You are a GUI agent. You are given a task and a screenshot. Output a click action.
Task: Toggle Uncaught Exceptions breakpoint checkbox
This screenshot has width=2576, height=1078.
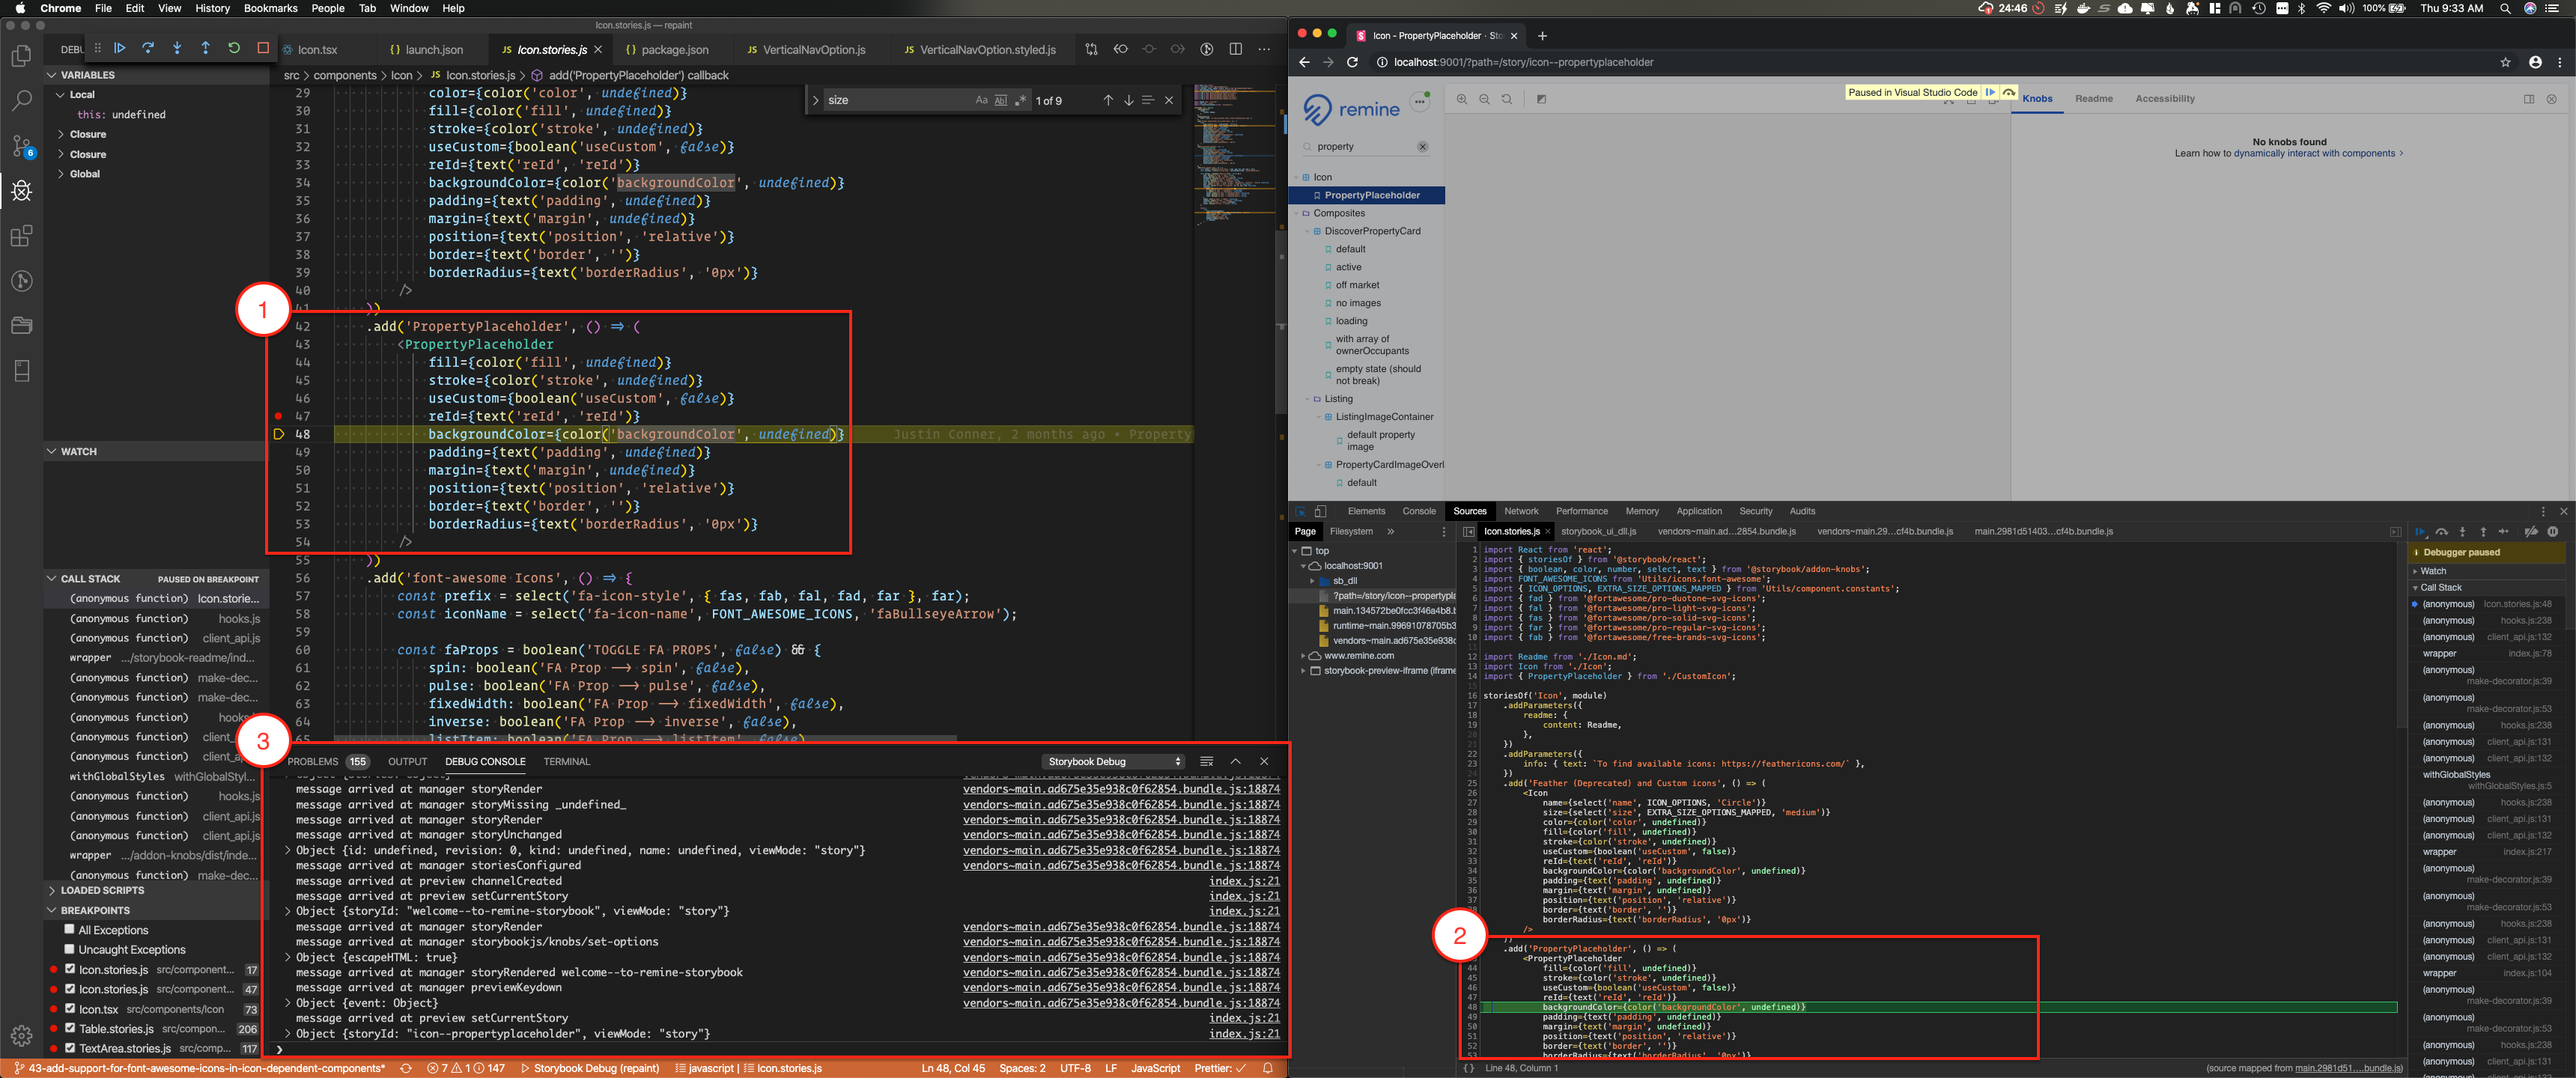70,949
